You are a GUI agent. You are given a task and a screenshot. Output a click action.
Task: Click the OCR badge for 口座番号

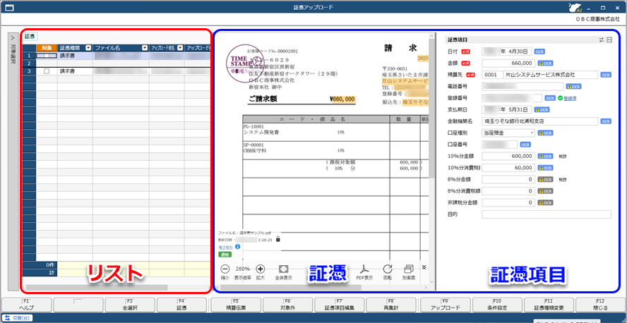coord(525,145)
